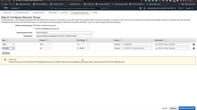Open the All traffic type dropdown

(8, 48)
